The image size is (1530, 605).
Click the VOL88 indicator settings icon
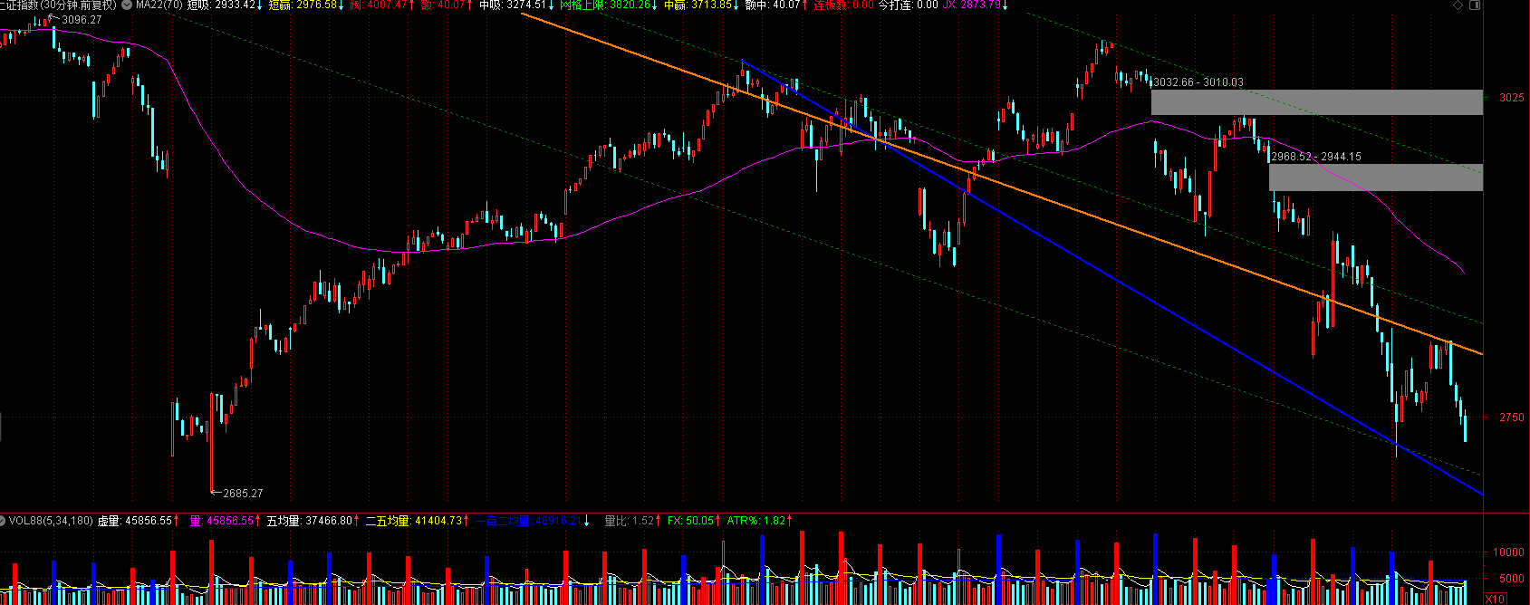(3, 521)
